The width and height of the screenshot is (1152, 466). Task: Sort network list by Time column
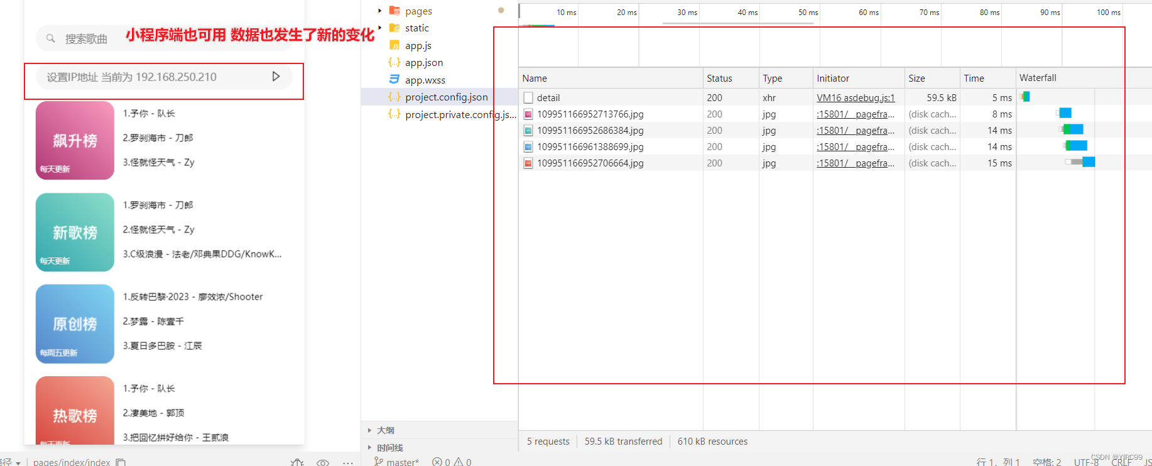[988, 78]
